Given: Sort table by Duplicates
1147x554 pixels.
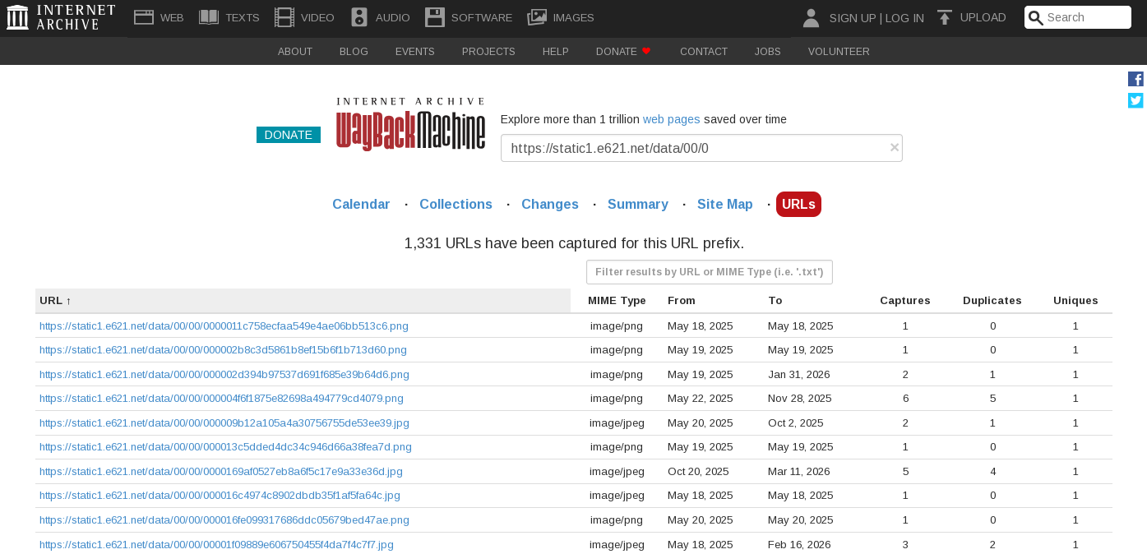Looking at the screenshot, I should pyautogui.click(x=992, y=301).
